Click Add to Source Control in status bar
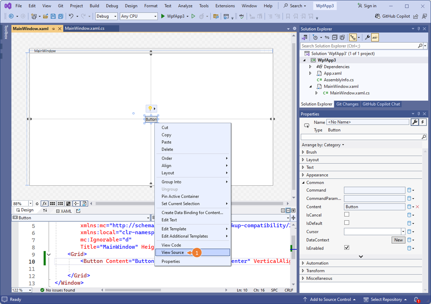This screenshot has width=431, height=304. [329, 299]
